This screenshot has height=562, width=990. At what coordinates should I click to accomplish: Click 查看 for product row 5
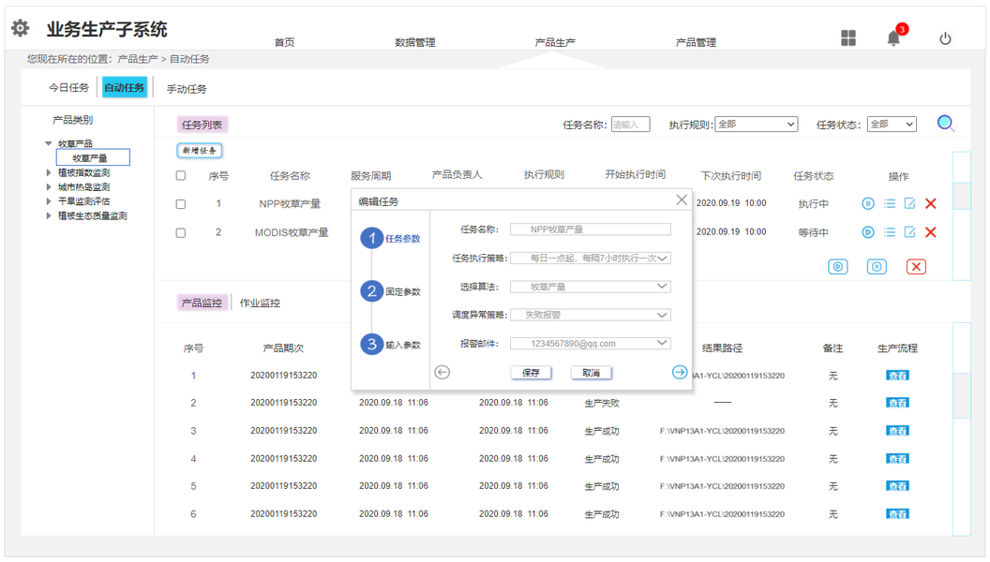pyautogui.click(x=897, y=486)
